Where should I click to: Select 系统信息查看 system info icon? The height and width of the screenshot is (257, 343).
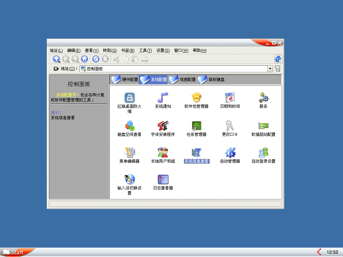pos(196,153)
